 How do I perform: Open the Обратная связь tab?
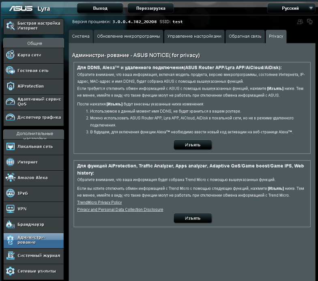[x=245, y=36]
